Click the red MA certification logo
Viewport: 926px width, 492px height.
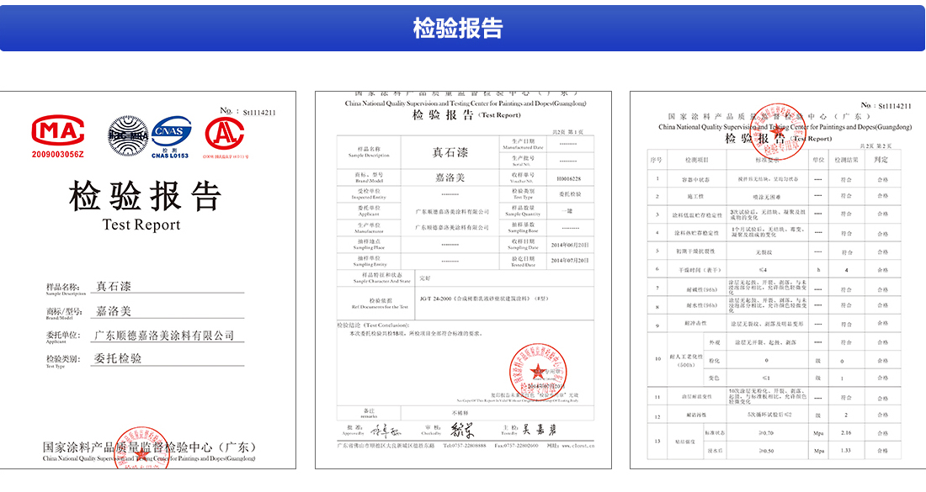pos(58,130)
